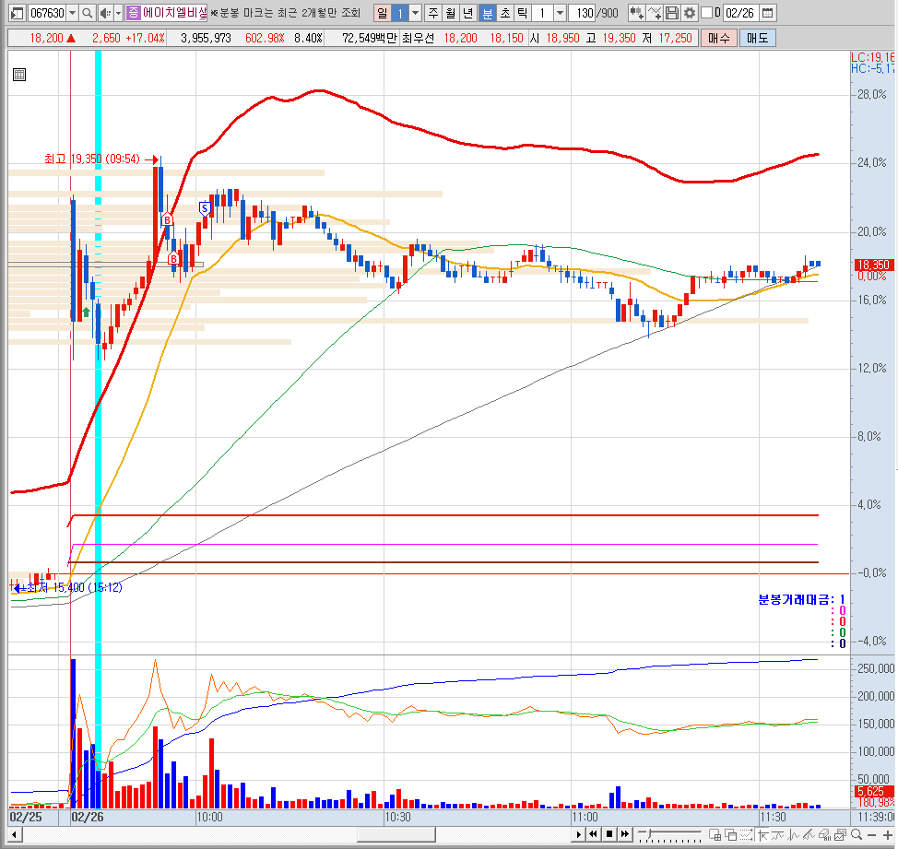Select the 주 (weekly) period button

pyautogui.click(x=433, y=13)
